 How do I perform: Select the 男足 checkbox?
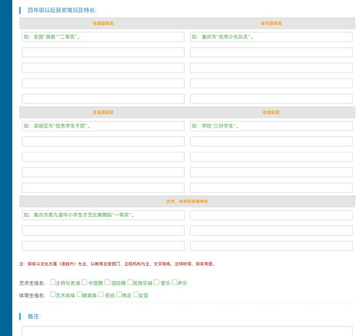[119, 295]
